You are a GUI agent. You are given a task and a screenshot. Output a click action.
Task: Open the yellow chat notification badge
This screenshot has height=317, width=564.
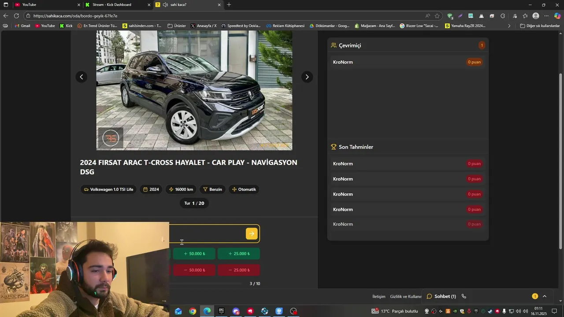[535, 296]
